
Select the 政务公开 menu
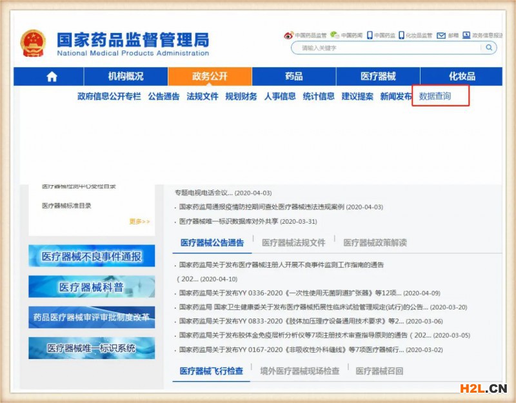210,76
